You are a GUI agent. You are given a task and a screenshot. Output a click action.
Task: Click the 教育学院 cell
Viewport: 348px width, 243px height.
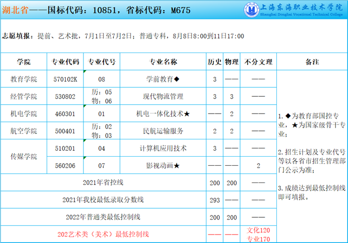tap(23, 79)
